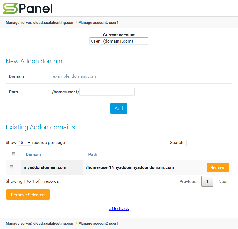Click the SPanel logo
Viewport: 238px width, 229px height.
point(27,8)
